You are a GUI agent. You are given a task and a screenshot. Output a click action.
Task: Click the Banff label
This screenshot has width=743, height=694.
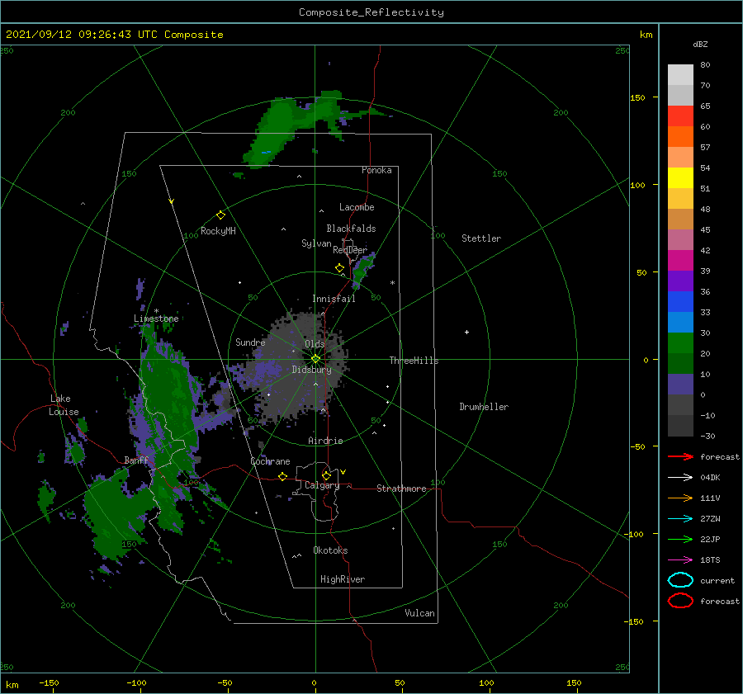(x=136, y=460)
